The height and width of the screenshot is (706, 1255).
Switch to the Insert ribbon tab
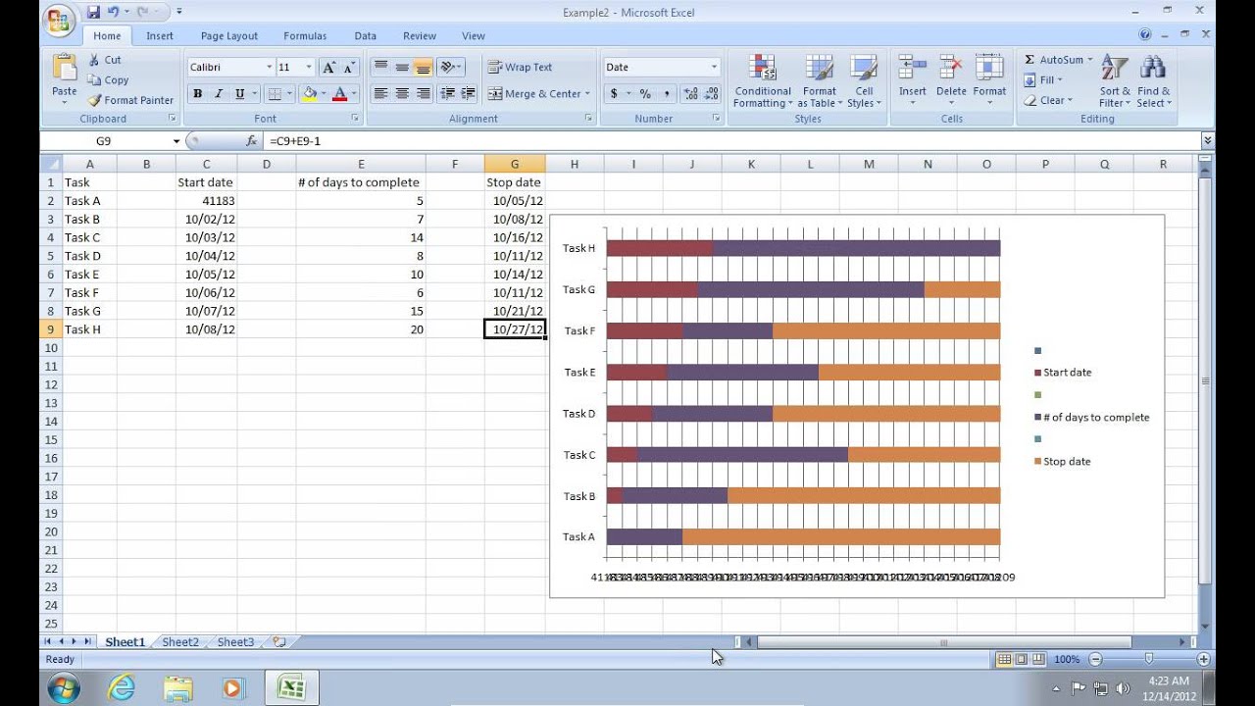(x=160, y=36)
